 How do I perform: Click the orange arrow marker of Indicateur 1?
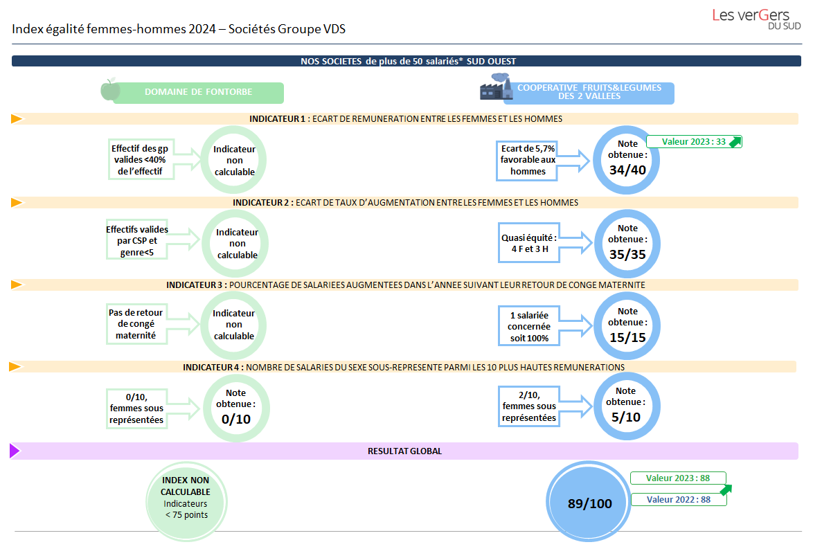tap(17, 118)
